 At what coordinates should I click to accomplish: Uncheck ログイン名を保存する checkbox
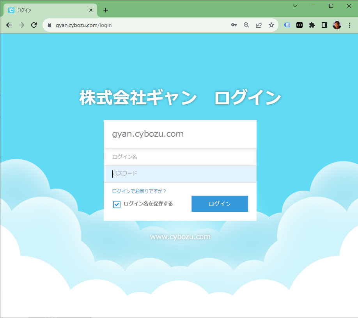pyautogui.click(x=117, y=204)
